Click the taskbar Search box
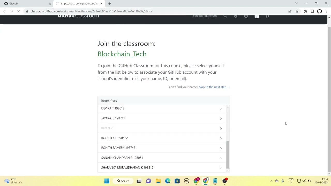Image resolution: width=331 pixels, height=186 pixels. (123, 181)
